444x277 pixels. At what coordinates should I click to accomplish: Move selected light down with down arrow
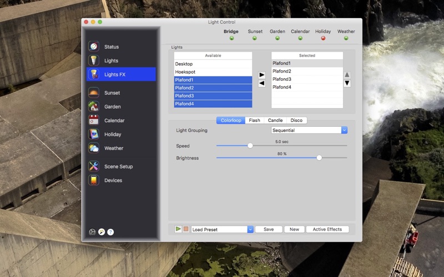click(347, 84)
